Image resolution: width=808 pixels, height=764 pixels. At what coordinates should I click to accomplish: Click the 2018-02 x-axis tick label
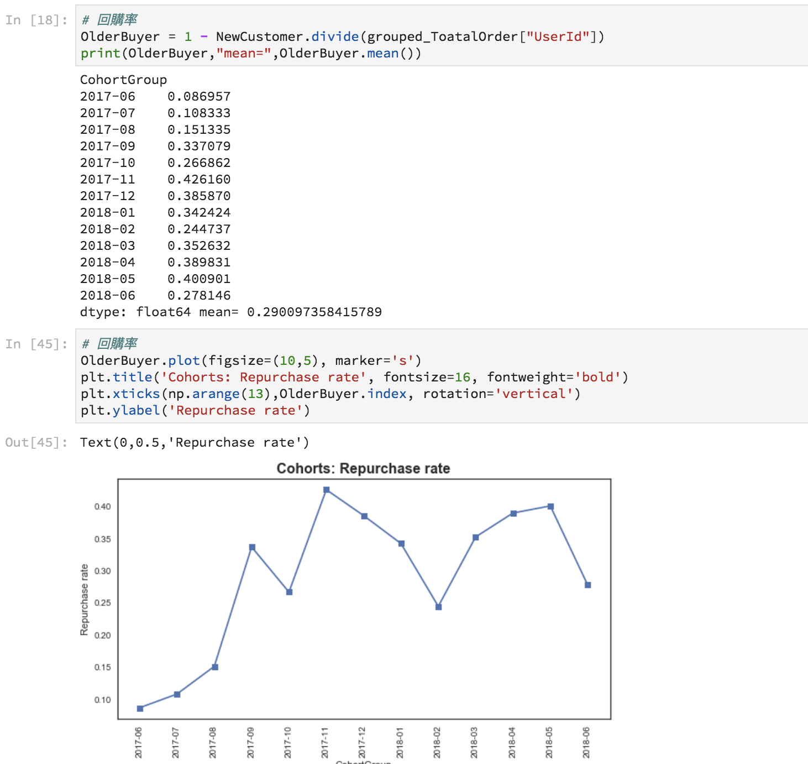pyautogui.click(x=437, y=742)
